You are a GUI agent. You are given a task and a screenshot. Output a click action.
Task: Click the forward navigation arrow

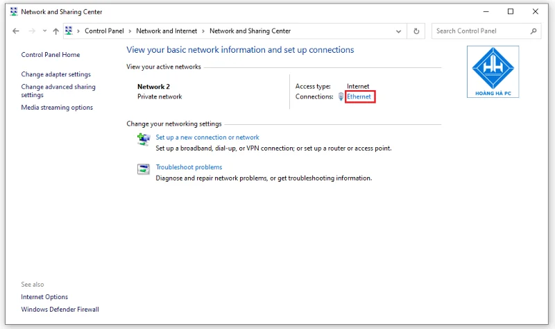[32, 31]
